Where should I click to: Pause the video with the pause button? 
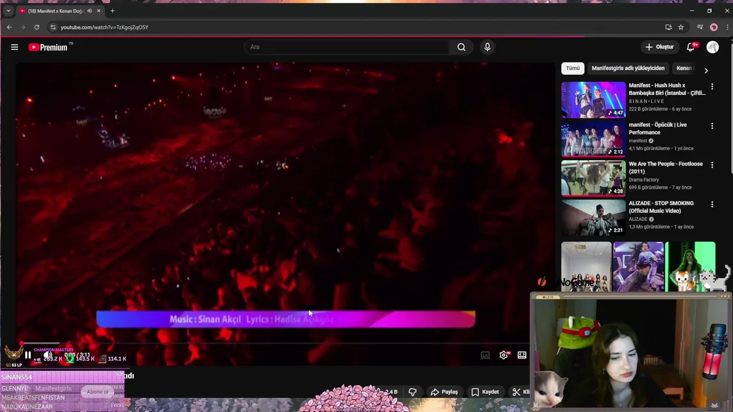(27, 355)
